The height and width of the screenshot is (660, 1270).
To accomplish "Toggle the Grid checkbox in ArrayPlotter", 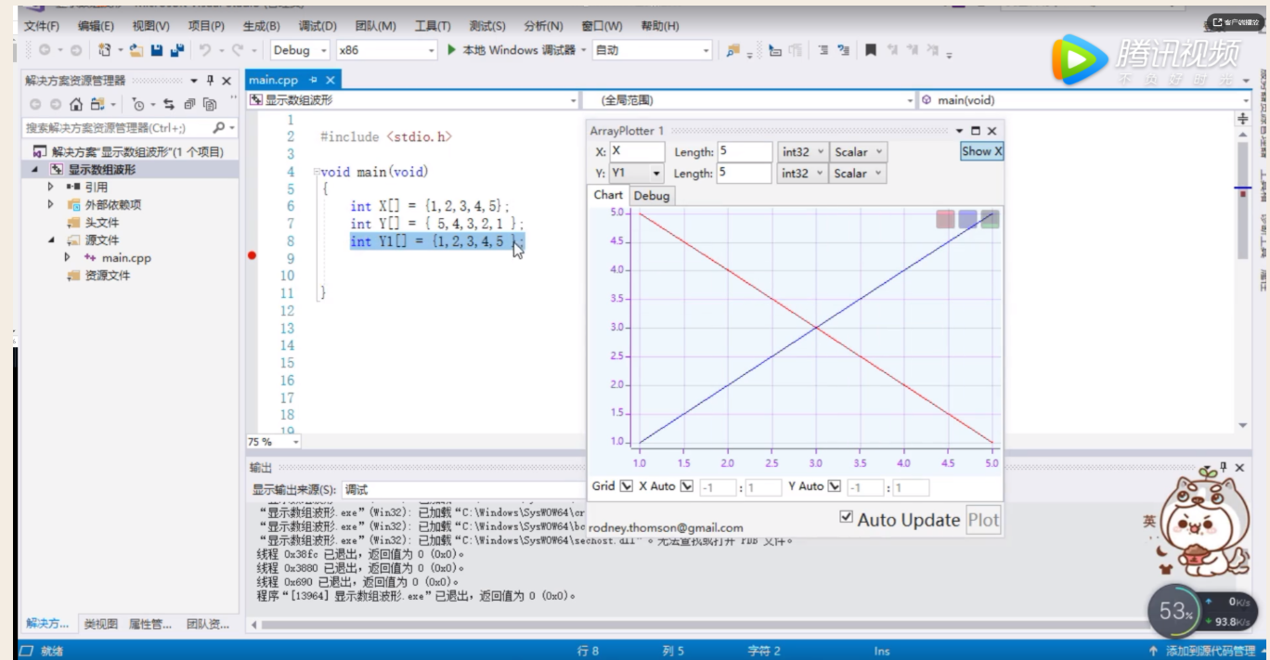I will click(x=626, y=485).
